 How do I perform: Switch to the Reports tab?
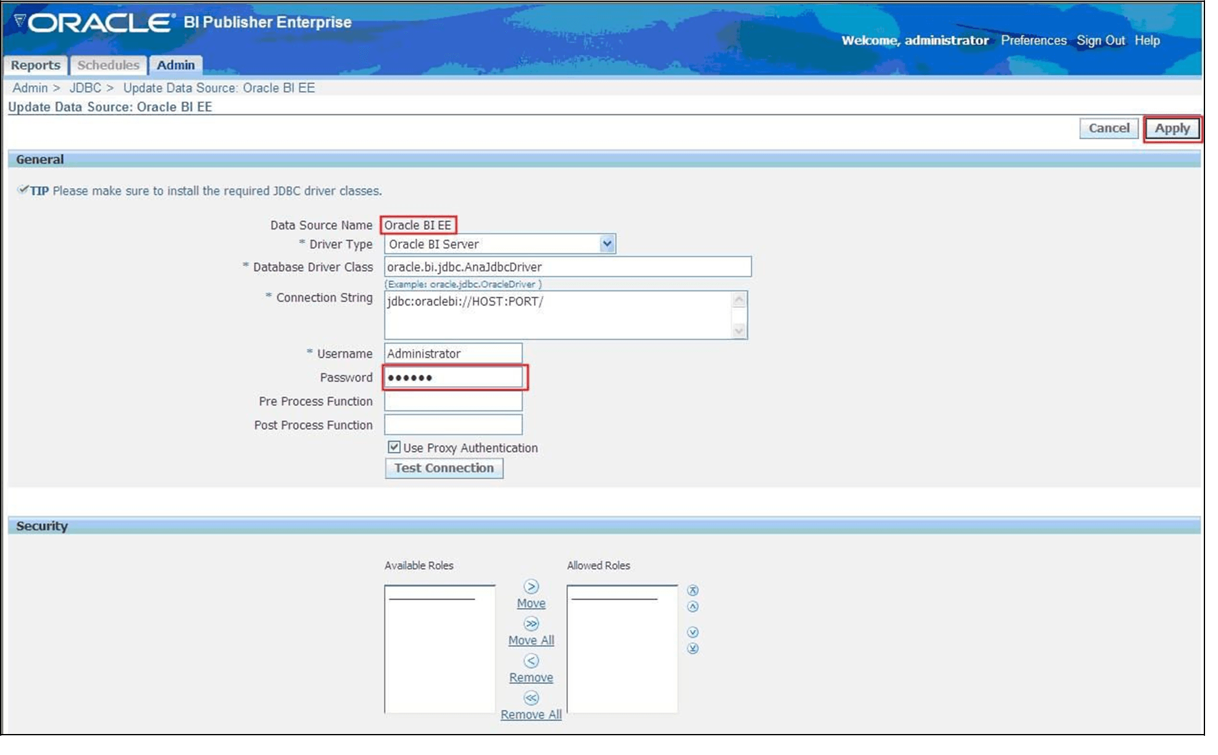tap(35, 65)
